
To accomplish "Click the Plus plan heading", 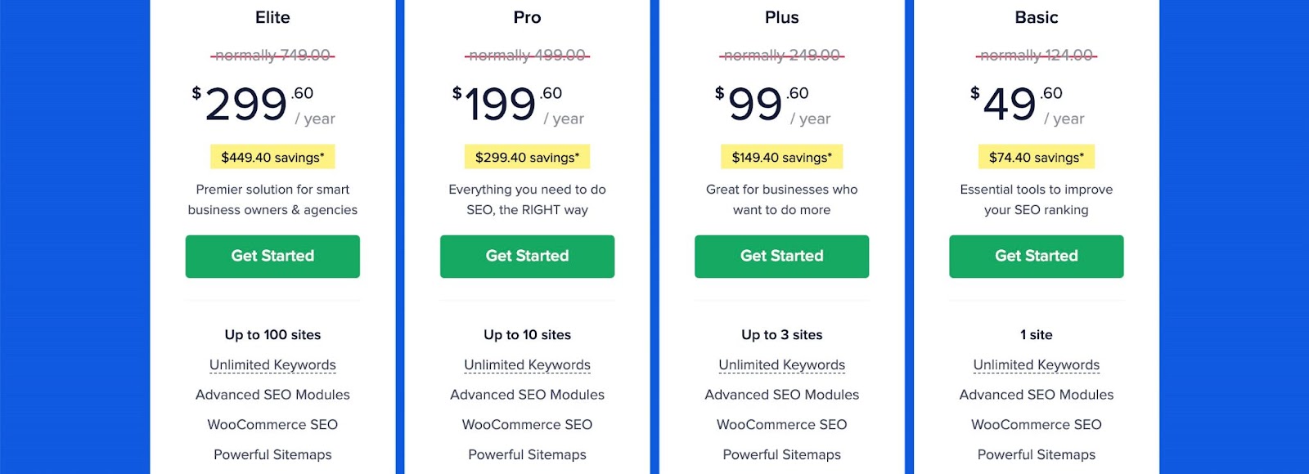I will pyautogui.click(x=781, y=17).
